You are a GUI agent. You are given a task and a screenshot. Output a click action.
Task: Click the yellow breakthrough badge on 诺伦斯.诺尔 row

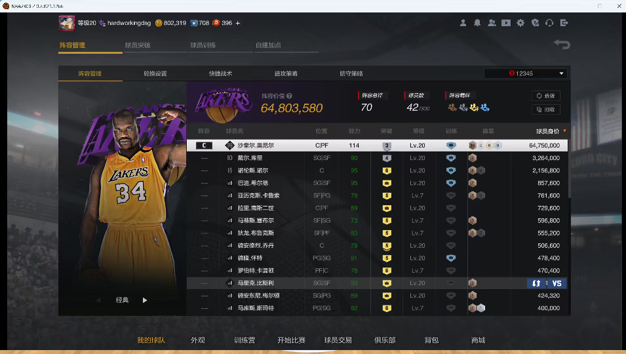coord(387,170)
